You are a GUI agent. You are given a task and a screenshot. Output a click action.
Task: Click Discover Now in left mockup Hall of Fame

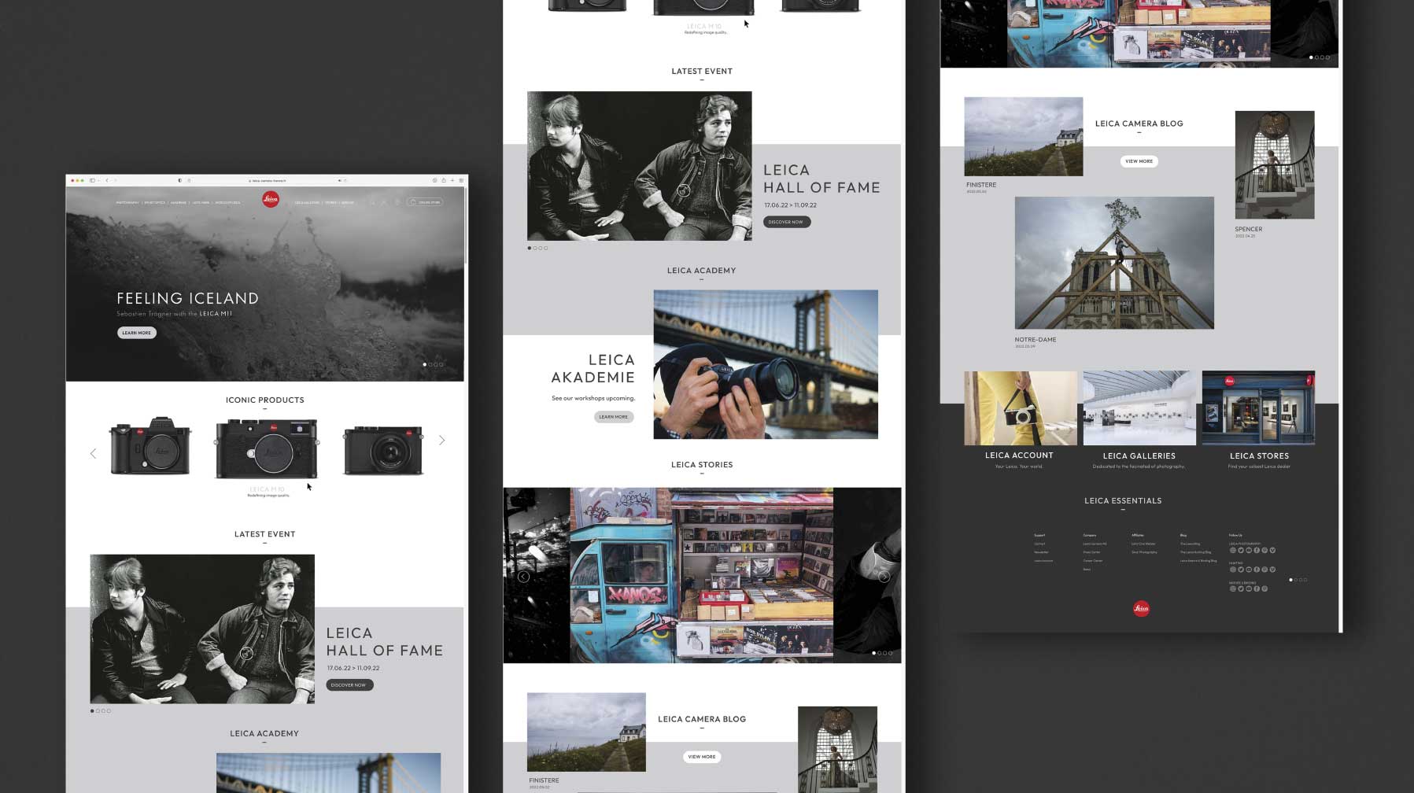tap(349, 685)
